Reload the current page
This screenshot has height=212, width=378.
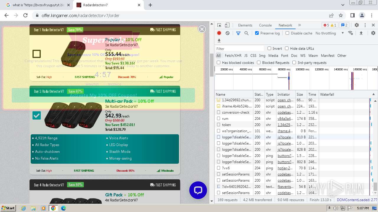[25, 15]
